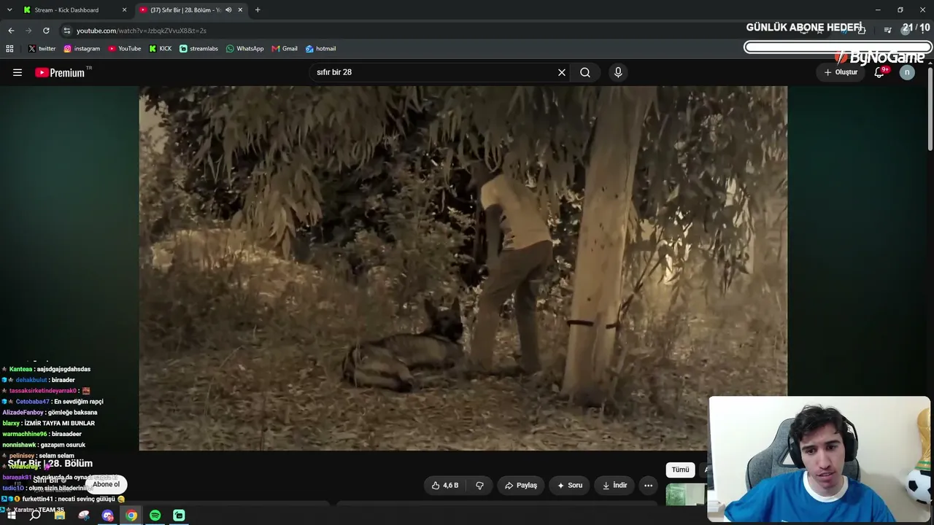Minimize the Chrome window
Image resolution: width=934 pixels, height=525 pixels.
(878, 10)
